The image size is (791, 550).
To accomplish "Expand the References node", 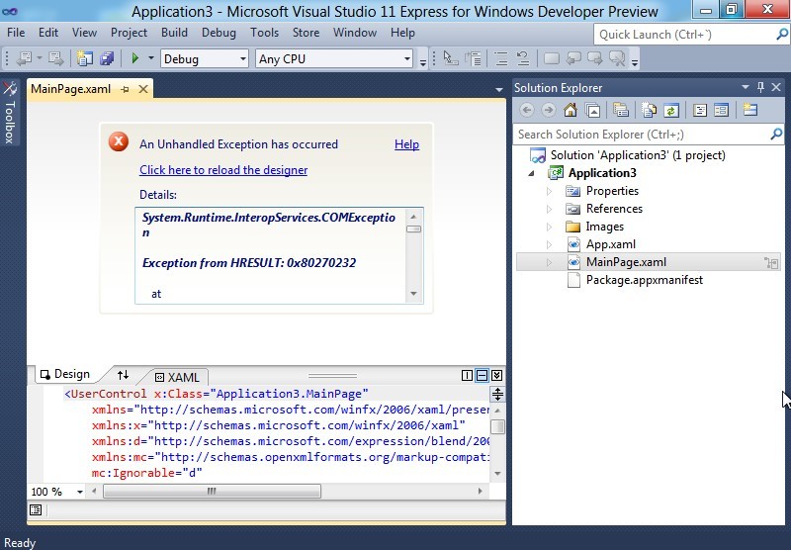I will 549,209.
